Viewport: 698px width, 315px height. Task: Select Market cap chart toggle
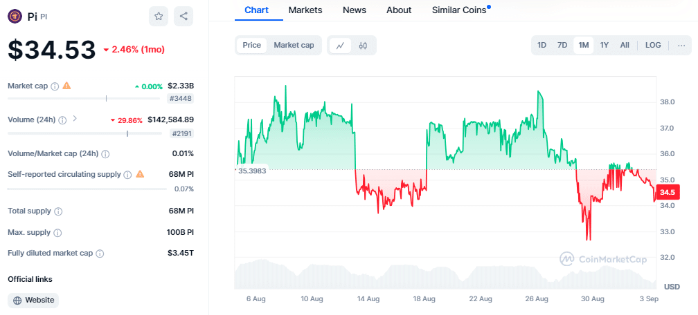coord(294,46)
